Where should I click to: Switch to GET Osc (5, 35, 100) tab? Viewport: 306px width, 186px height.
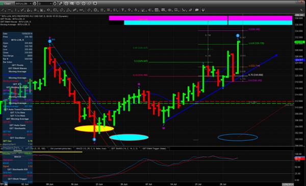tap(35, 148)
